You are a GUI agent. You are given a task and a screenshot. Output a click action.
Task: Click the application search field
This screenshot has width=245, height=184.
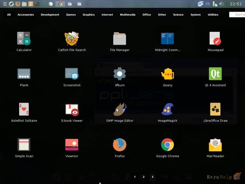point(237,15)
